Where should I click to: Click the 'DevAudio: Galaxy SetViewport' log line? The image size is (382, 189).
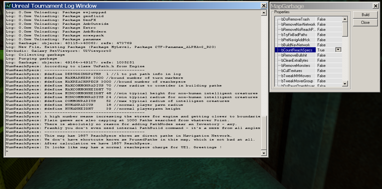pyautogui.click(x=59, y=51)
